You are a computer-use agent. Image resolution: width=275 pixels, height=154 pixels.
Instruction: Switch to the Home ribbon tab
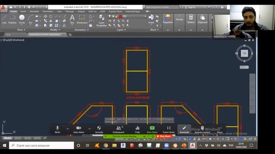(x=13, y=12)
